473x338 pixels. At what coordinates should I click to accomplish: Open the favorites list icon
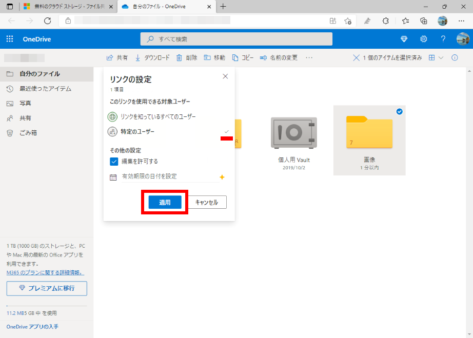[x=405, y=21]
